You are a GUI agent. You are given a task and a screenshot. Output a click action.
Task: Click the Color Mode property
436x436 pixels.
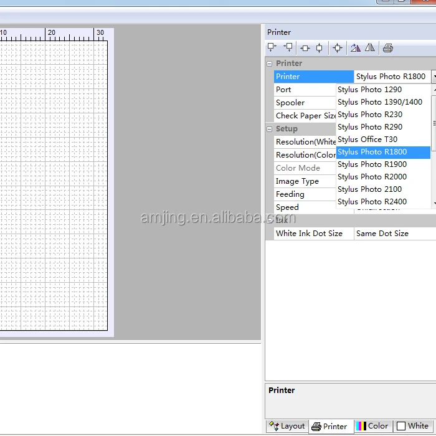305,168
